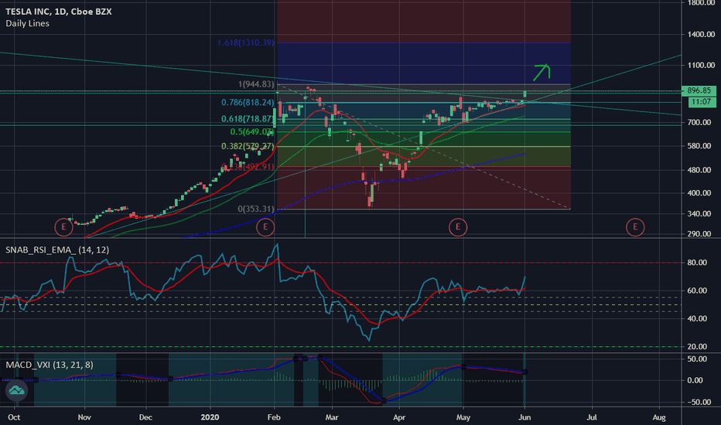Select the 0.382(579.27) Fibonacci level label

point(248,146)
